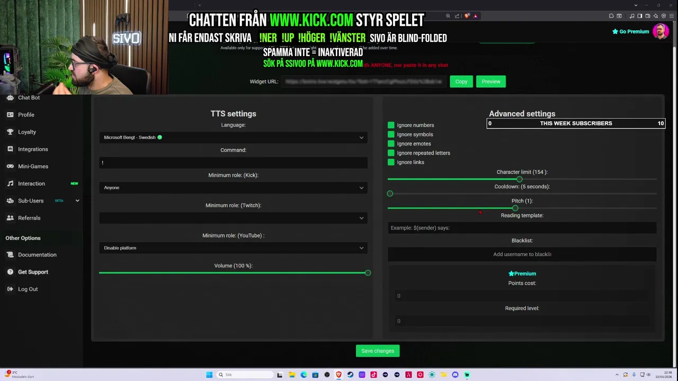Toggle the Ignore symbols checkbox

[x=391, y=134]
